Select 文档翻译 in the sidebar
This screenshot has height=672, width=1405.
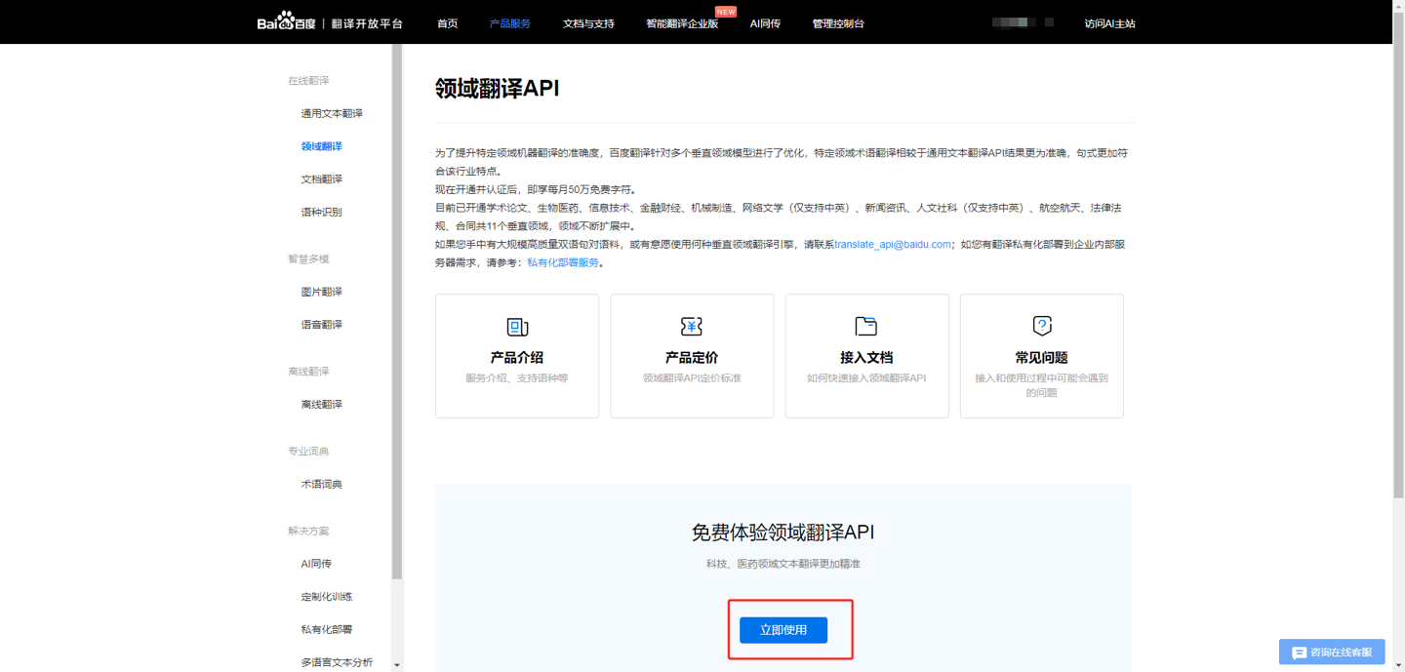pos(321,179)
